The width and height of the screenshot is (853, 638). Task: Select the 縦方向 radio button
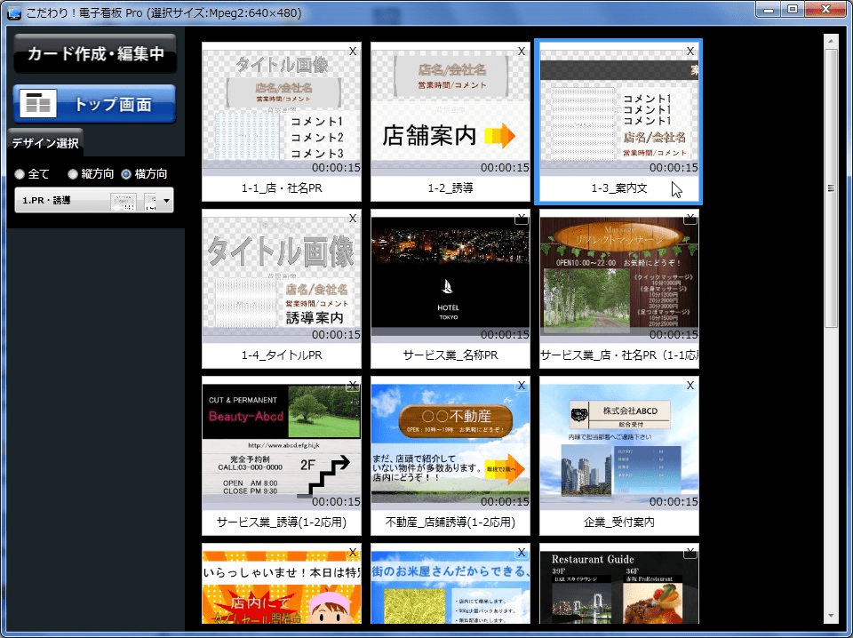(73, 174)
